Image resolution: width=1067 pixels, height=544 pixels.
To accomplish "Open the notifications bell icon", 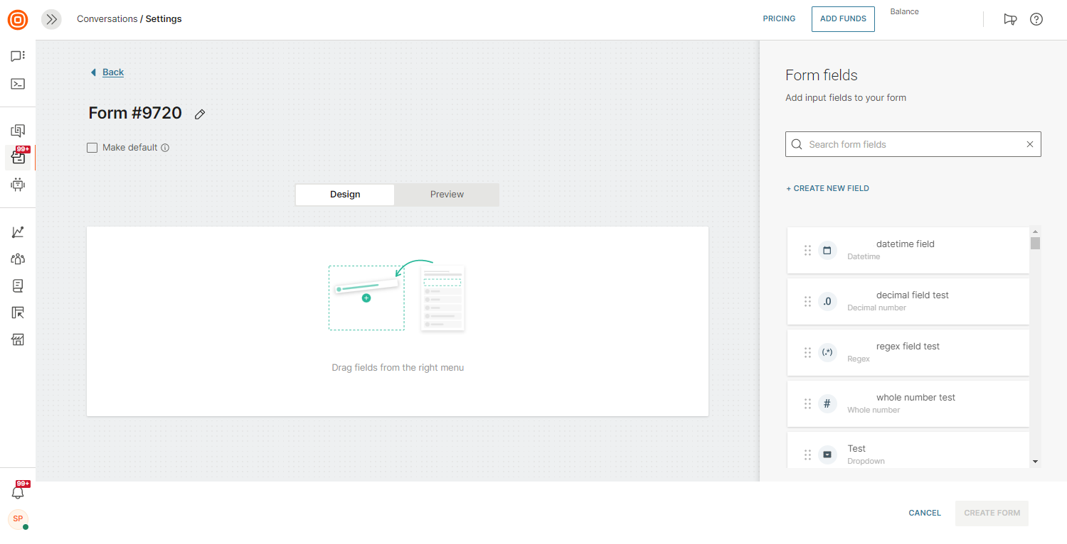I will click(x=18, y=491).
